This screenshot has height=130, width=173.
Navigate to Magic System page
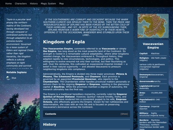tap(48, 4)
